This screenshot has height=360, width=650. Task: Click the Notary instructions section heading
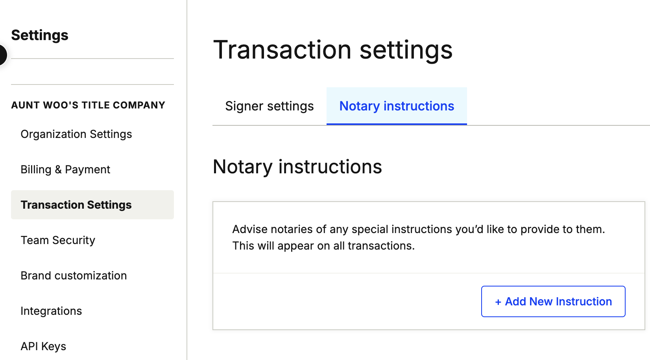297,167
